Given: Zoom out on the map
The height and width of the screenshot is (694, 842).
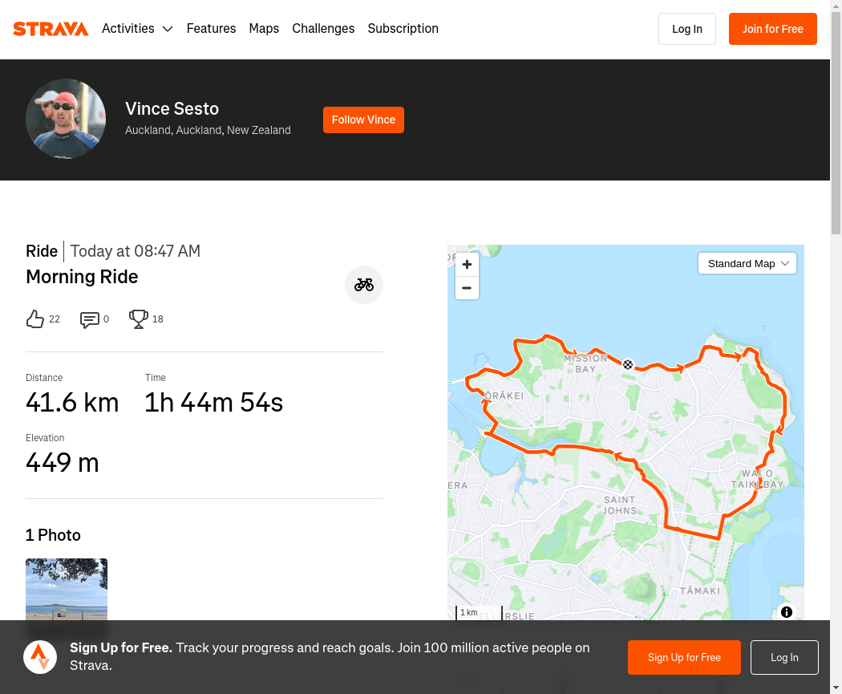Looking at the screenshot, I should tap(467, 288).
